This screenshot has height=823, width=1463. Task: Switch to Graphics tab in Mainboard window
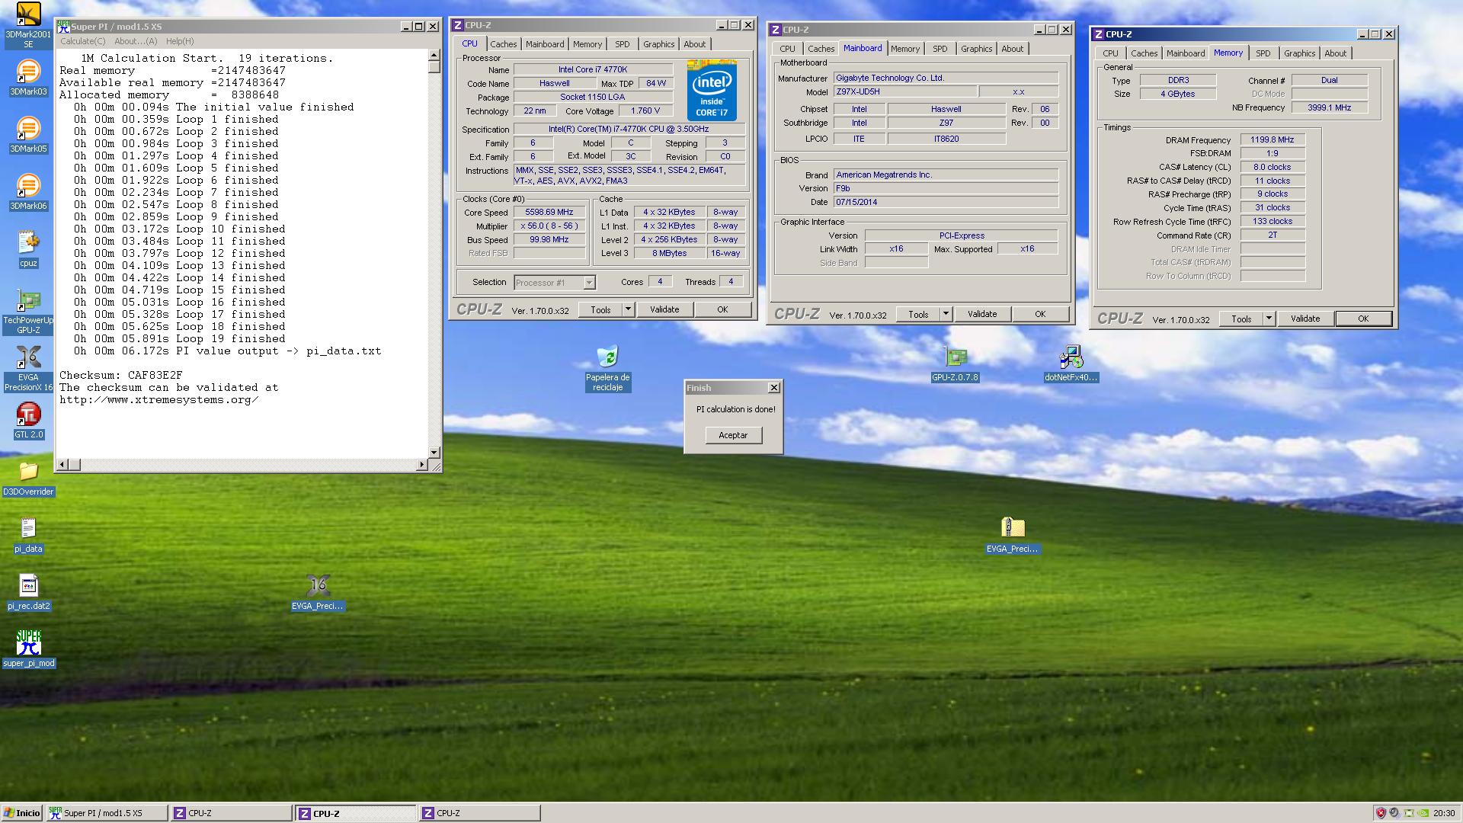(x=976, y=49)
